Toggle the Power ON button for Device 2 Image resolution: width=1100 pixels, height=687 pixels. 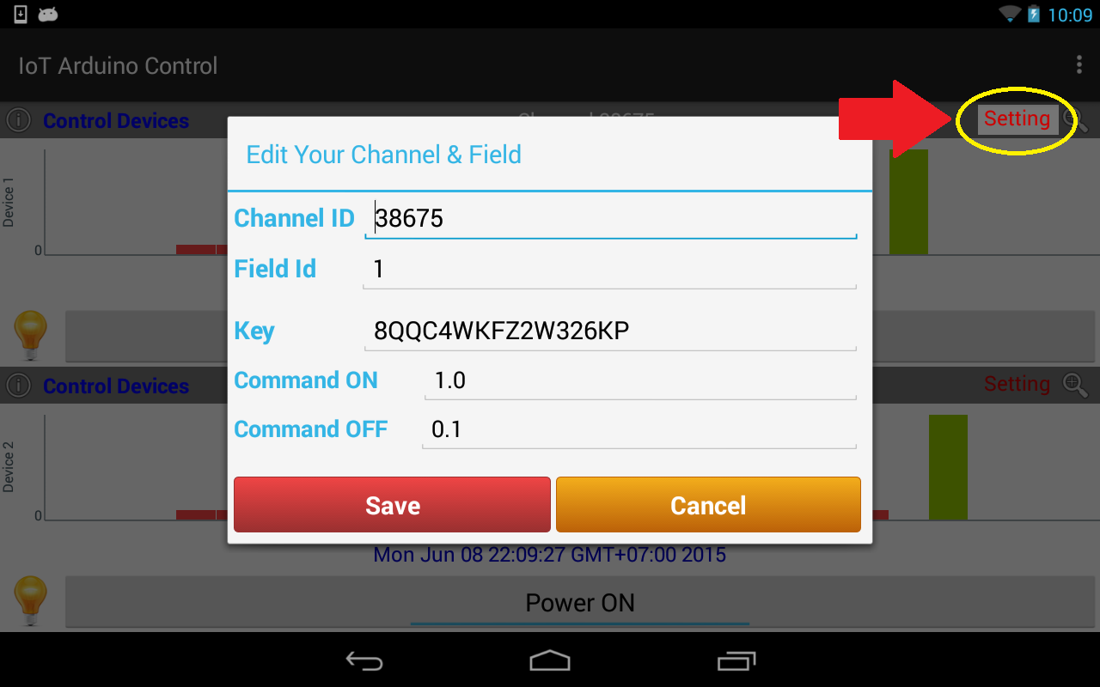point(579,603)
